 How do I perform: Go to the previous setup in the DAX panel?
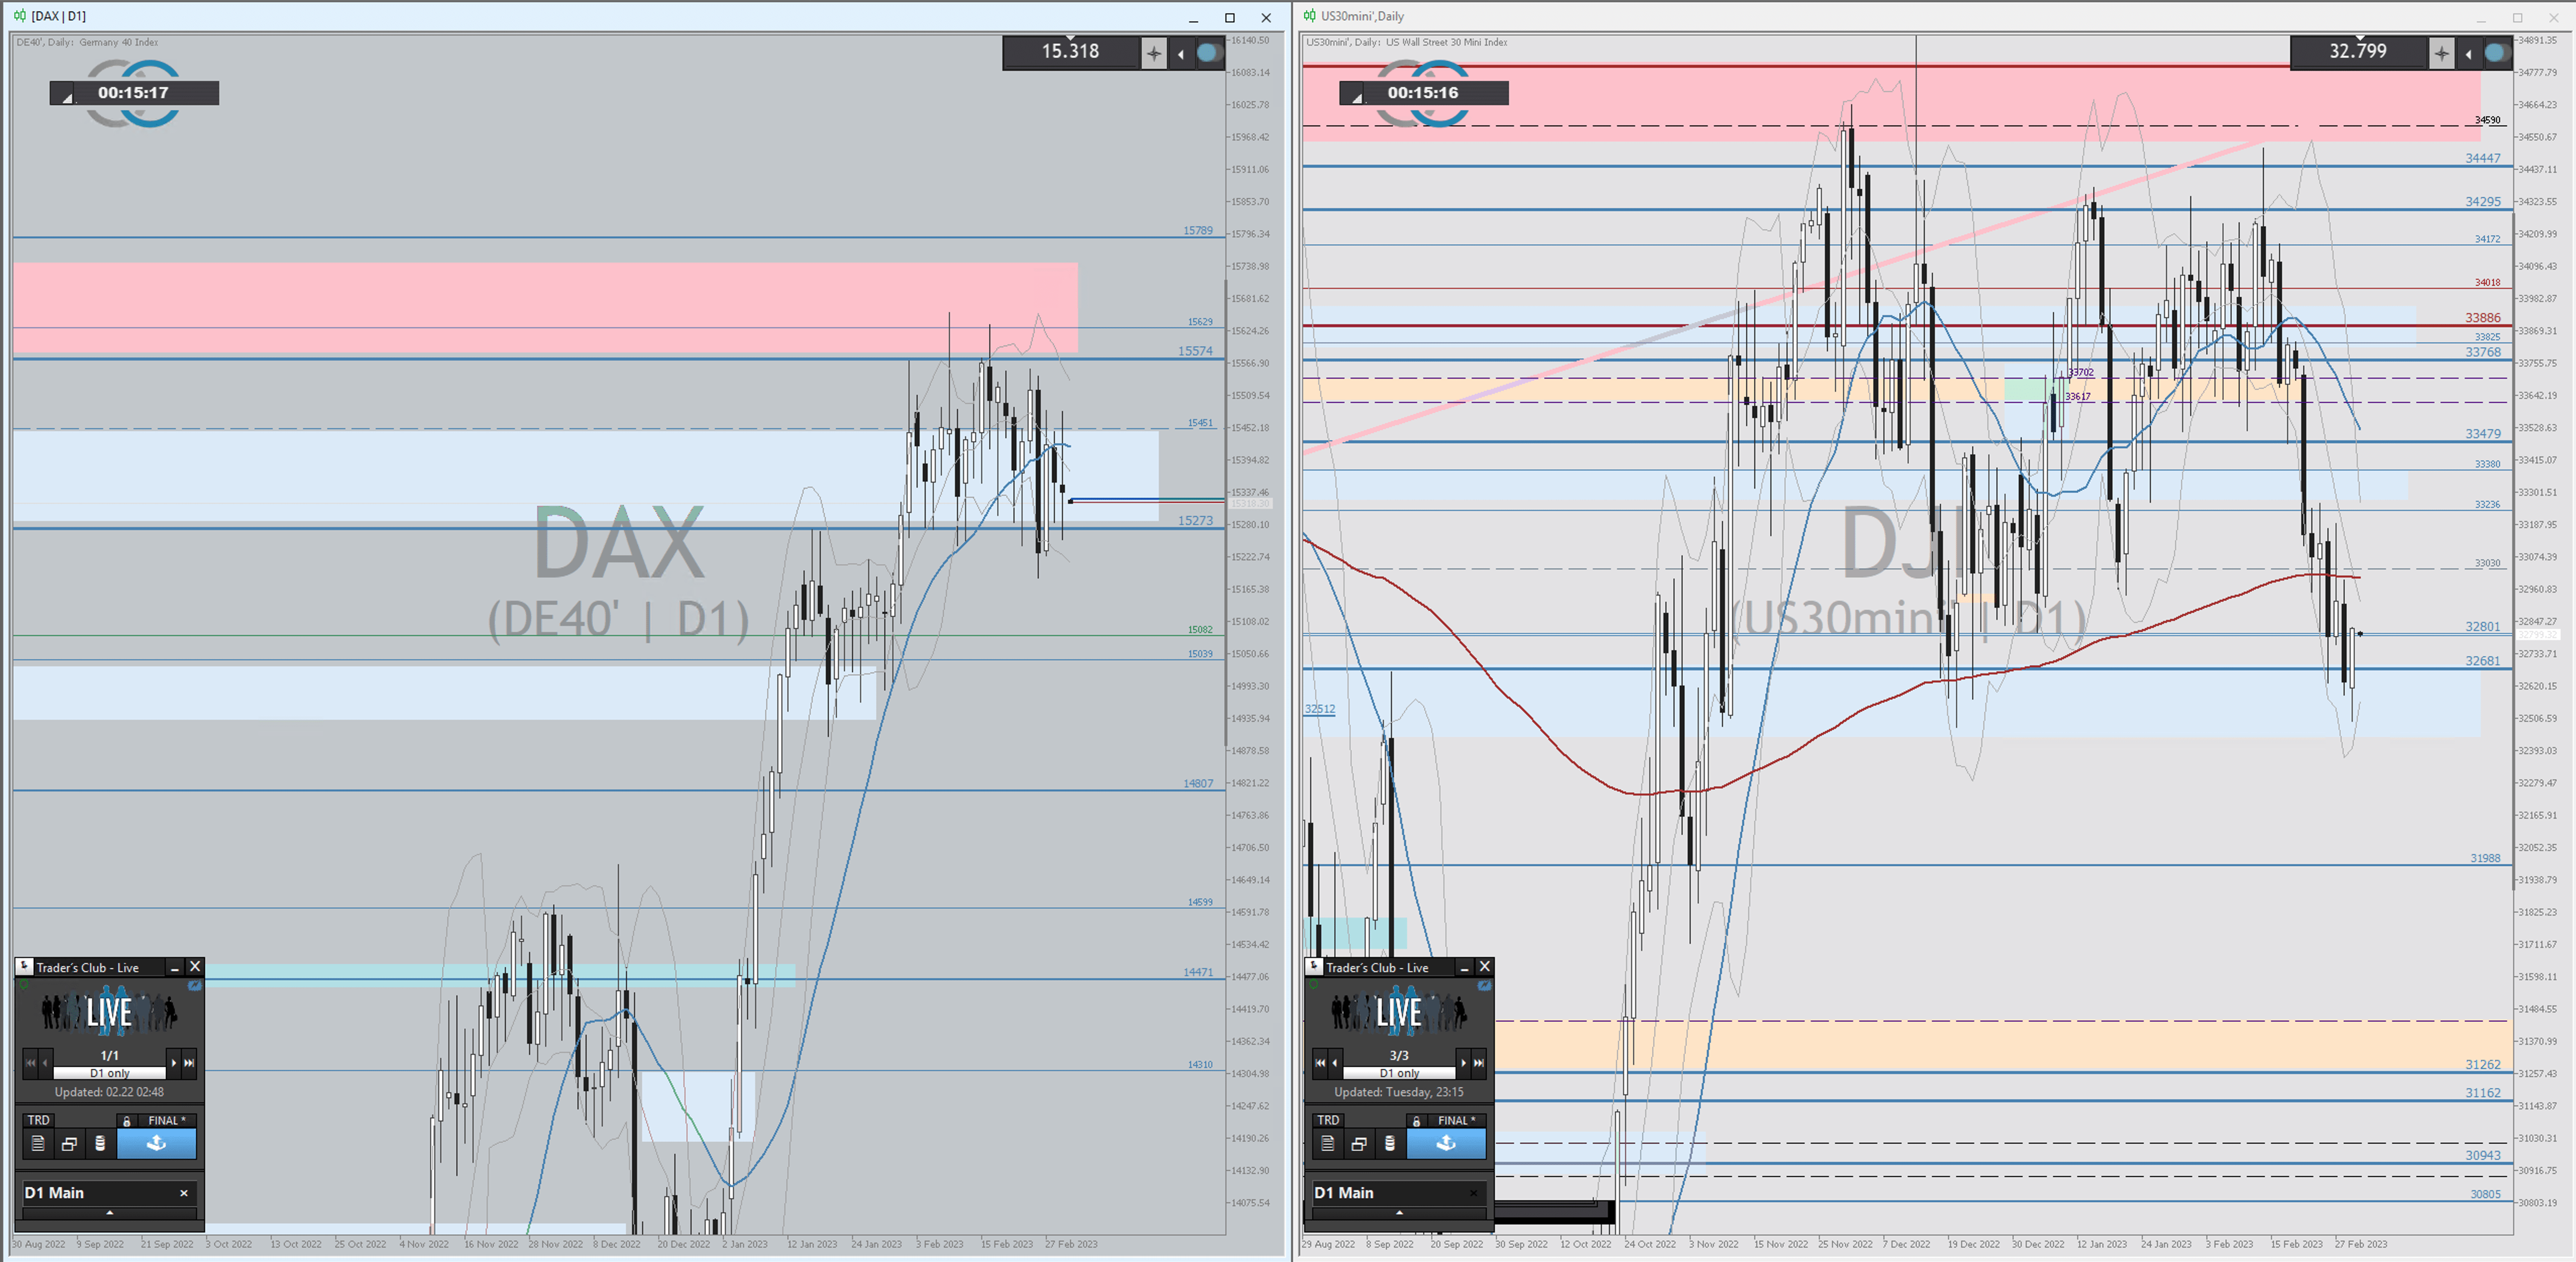[45, 1062]
